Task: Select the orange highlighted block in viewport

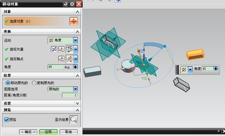Action: (195, 54)
